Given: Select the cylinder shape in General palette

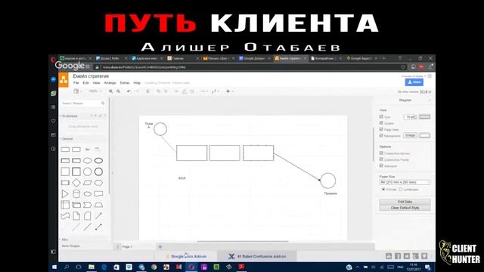Looking at the screenshot, I should click(76, 194).
